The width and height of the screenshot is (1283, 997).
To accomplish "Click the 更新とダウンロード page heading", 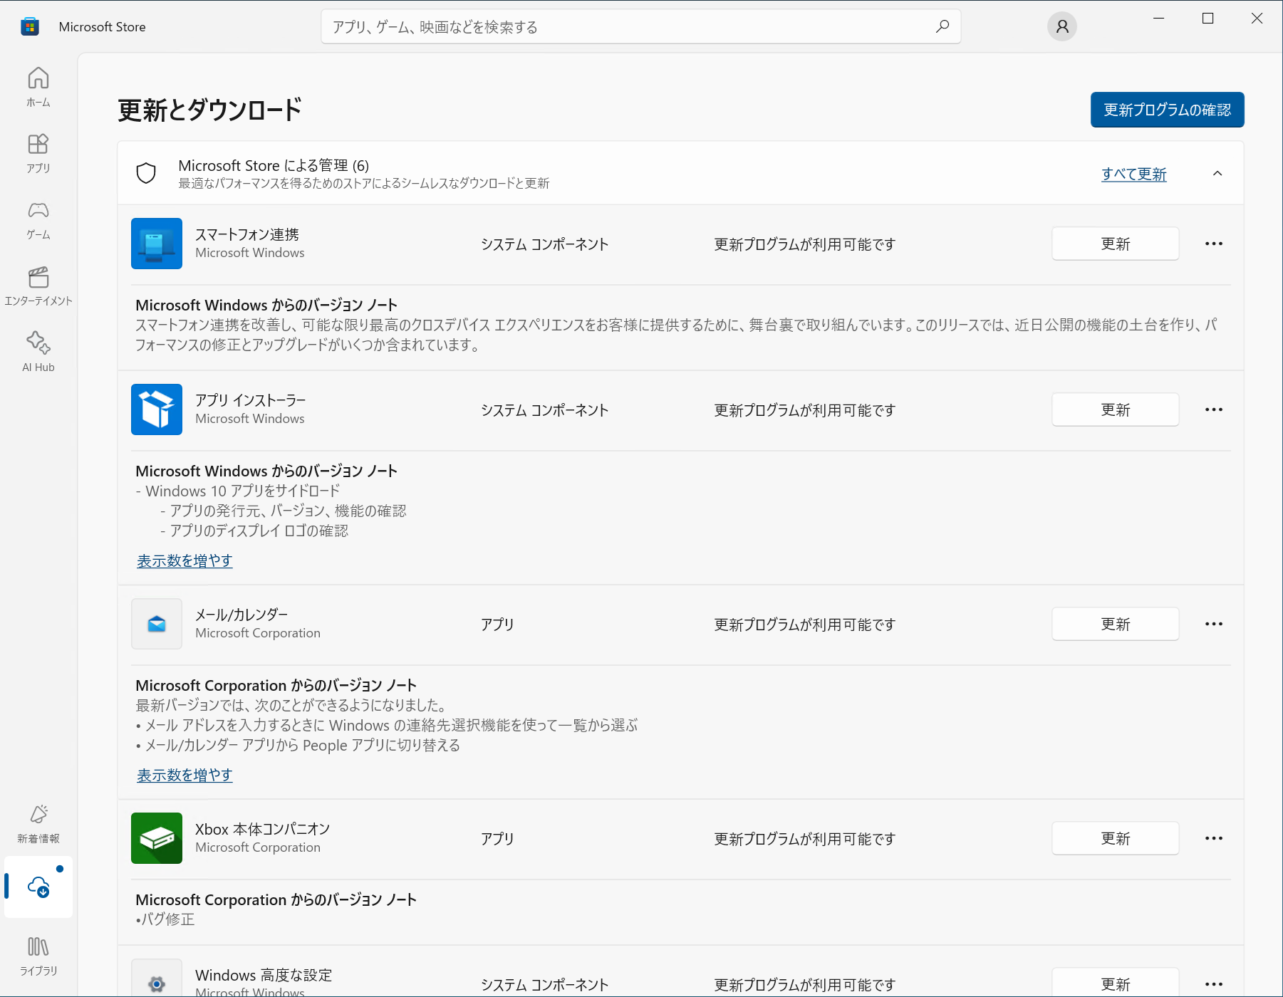I will pos(210,110).
